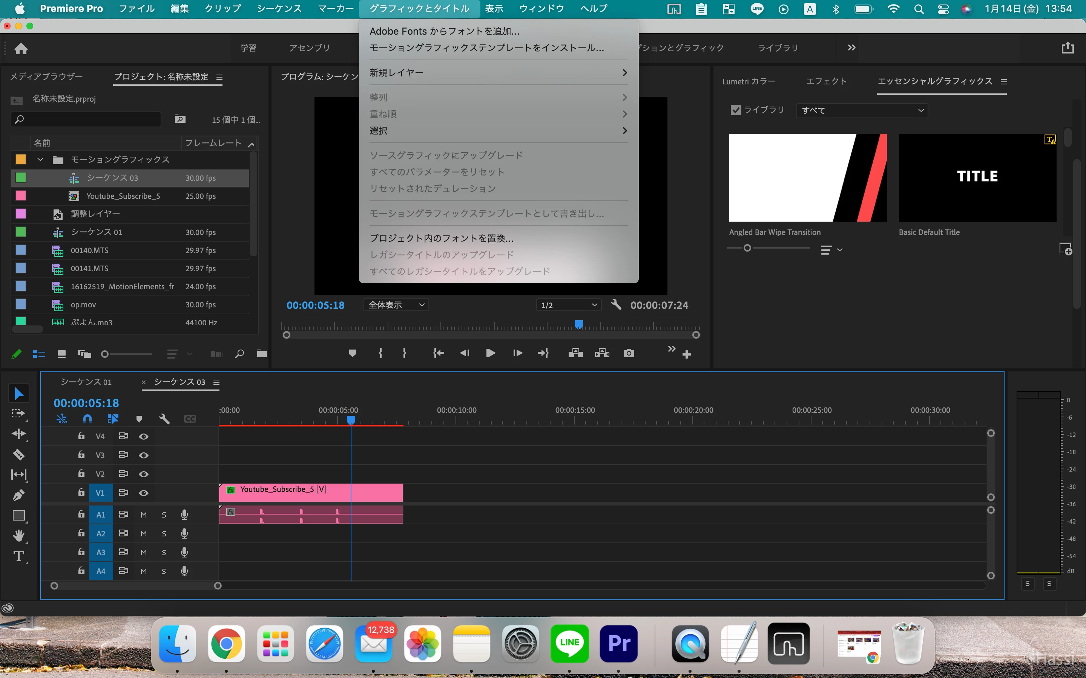The height and width of the screenshot is (678, 1086).
Task: Select the Ripple Edit tool
Action: [x=18, y=434]
